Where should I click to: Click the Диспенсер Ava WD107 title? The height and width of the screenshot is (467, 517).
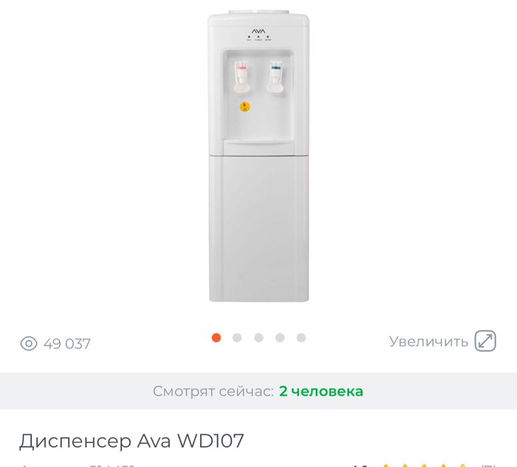tap(131, 440)
